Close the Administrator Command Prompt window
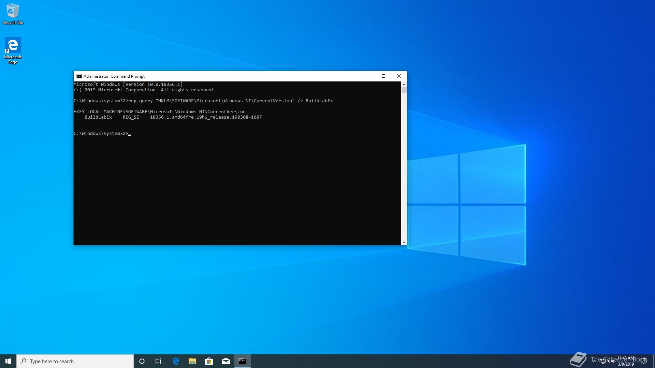 pos(399,76)
